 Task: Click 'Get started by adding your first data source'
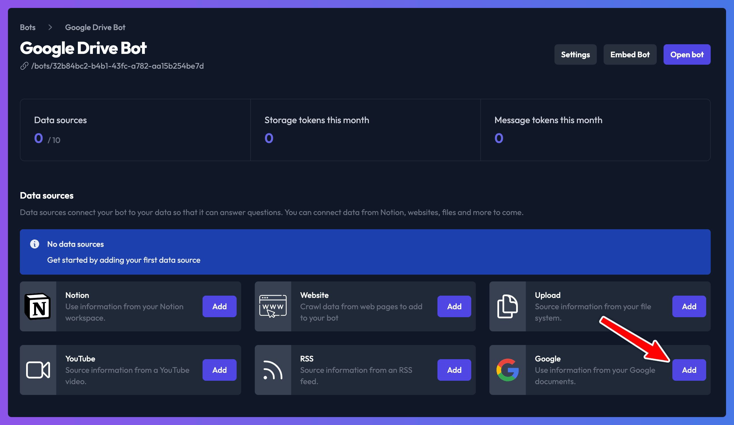[x=124, y=260]
